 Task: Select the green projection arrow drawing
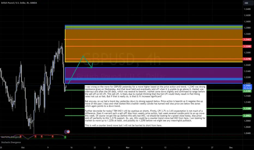click(80, 70)
